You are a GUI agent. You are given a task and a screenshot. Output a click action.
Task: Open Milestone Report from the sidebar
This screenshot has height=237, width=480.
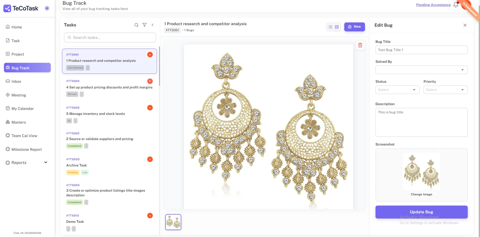point(26,150)
